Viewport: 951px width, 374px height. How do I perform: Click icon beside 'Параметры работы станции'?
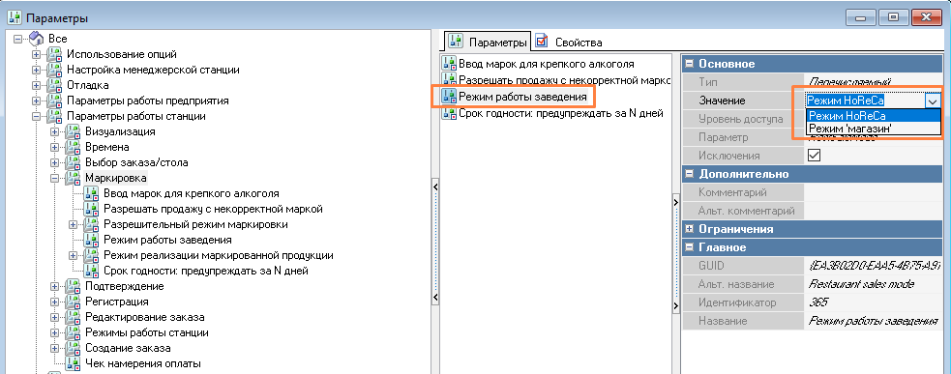click(x=55, y=116)
